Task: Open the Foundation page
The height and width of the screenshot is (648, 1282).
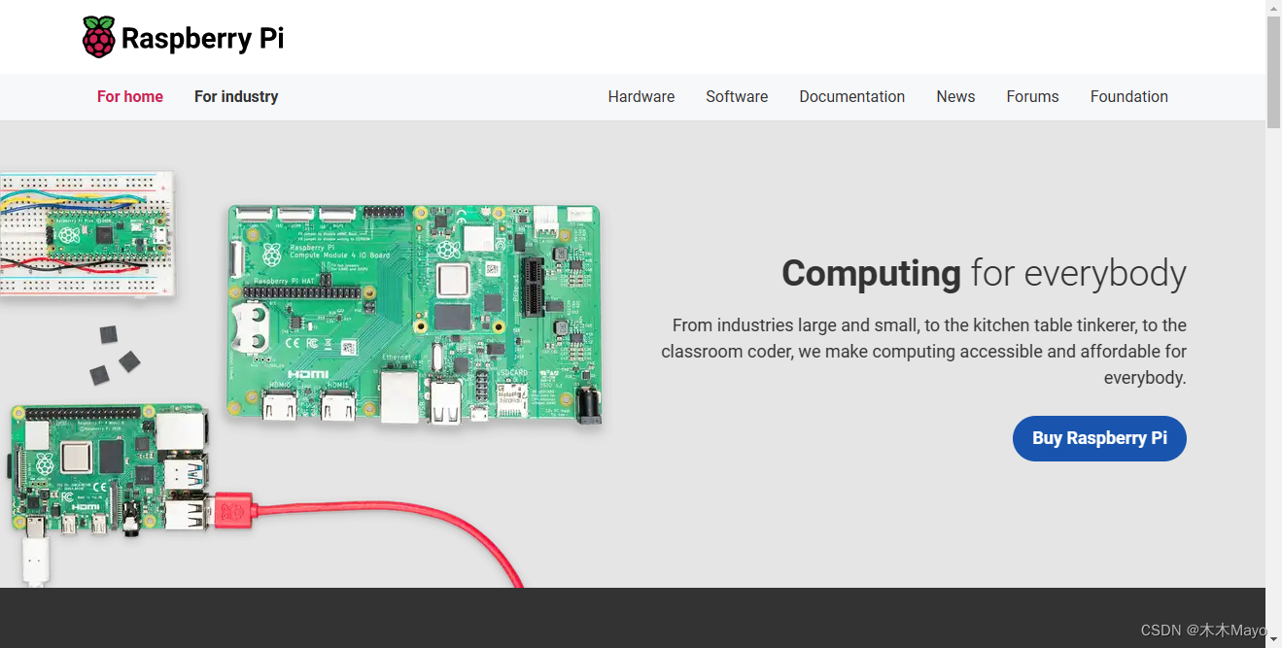Action: 1129,97
